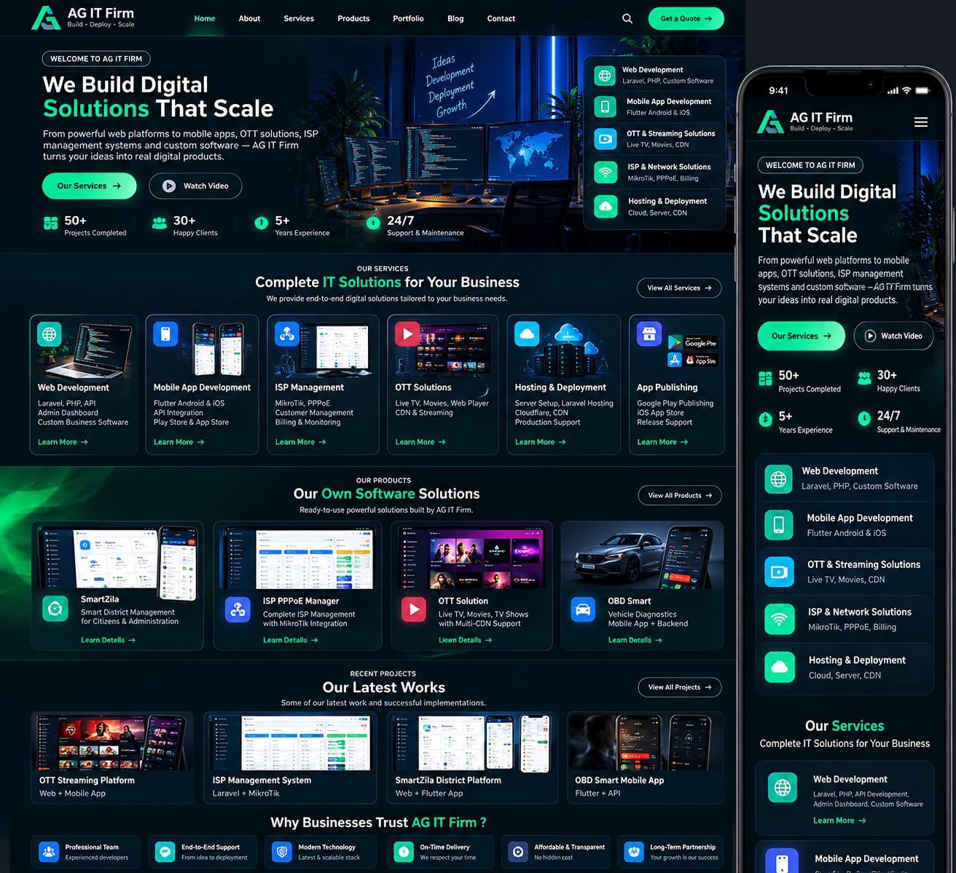The image size is (956, 873).
Task: Click Learn More on the Hosting & Deployment card
Action: click(x=540, y=442)
